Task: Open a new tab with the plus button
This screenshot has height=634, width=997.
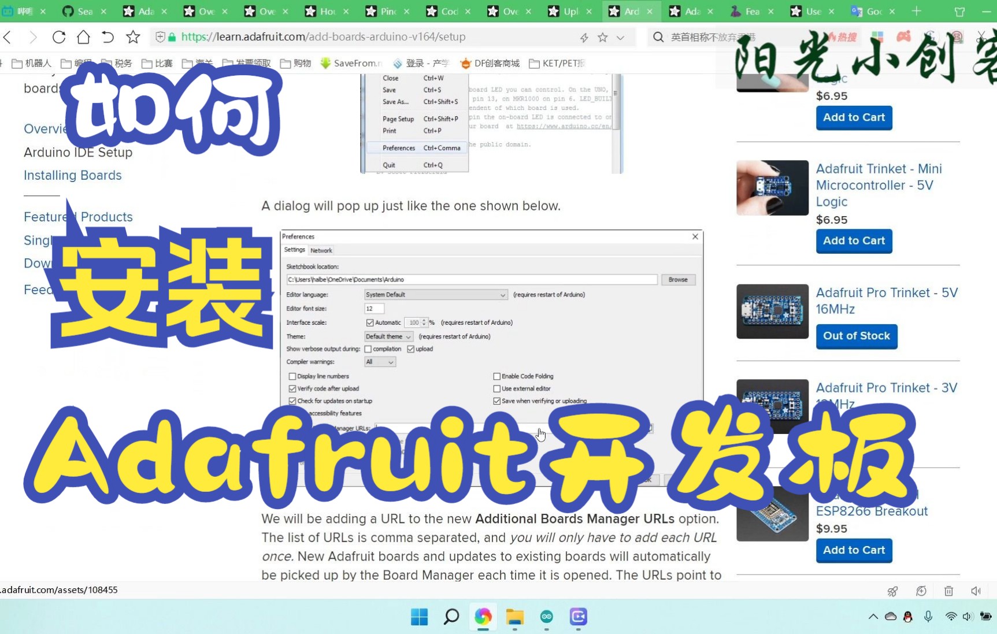Action: [x=917, y=11]
